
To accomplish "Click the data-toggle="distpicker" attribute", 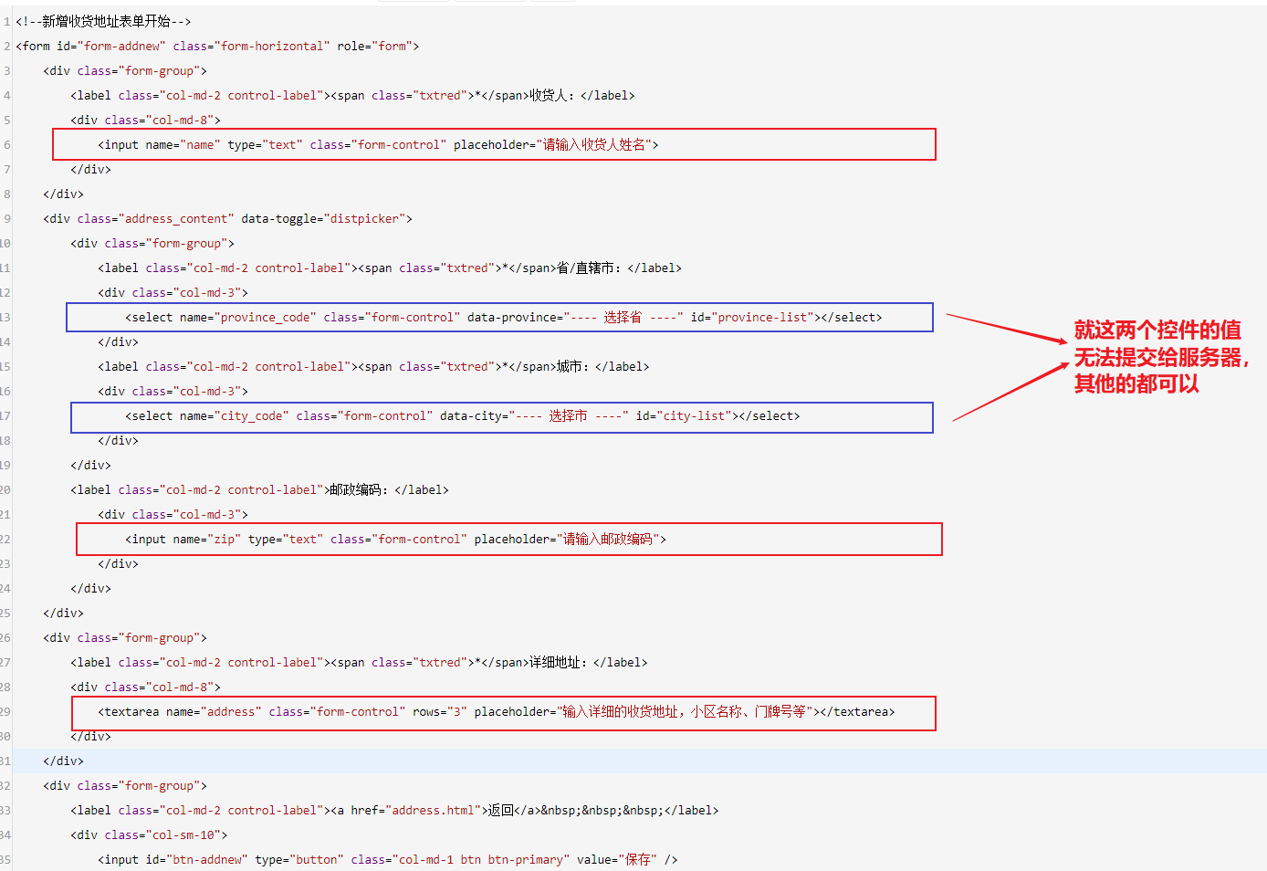I will [323, 218].
